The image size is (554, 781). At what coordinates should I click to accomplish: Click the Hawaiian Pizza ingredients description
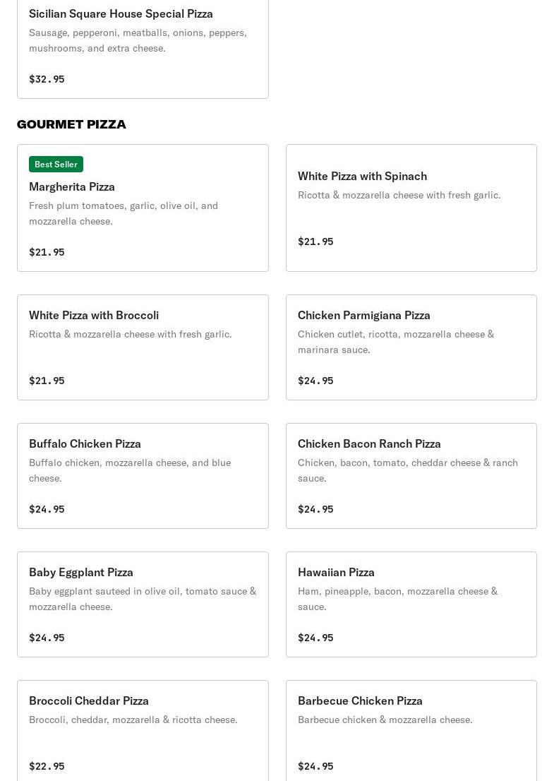(x=397, y=599)
